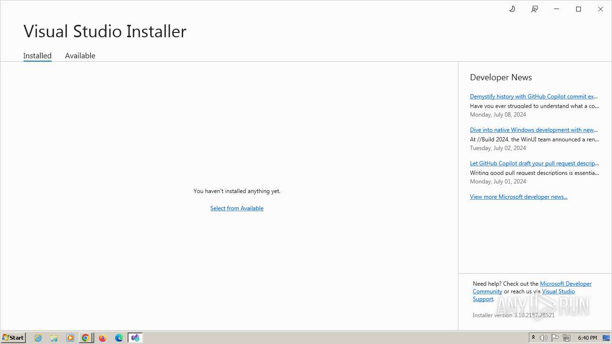Screen dimensions: 612x344
Task: Click You haven't installed anything yet message
Action: (237, 191)
